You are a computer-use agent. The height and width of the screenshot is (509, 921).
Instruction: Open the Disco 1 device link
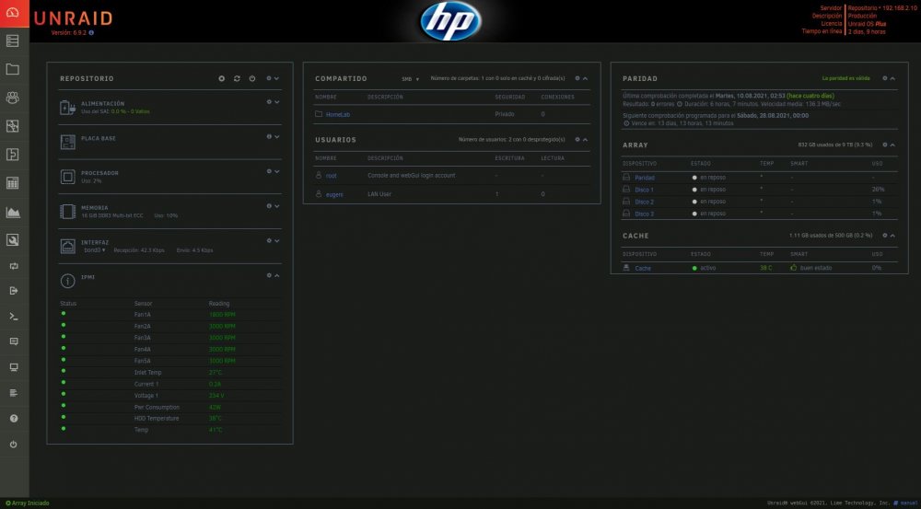point(644,190)
